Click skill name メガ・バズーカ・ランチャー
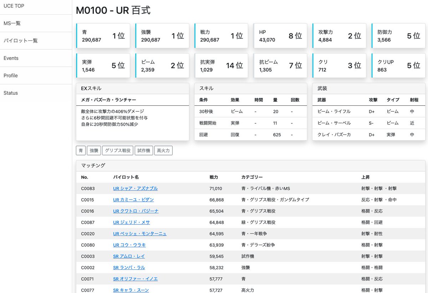Image resolution: width=428 pixels, height=293 pixels. pos(108,100)
